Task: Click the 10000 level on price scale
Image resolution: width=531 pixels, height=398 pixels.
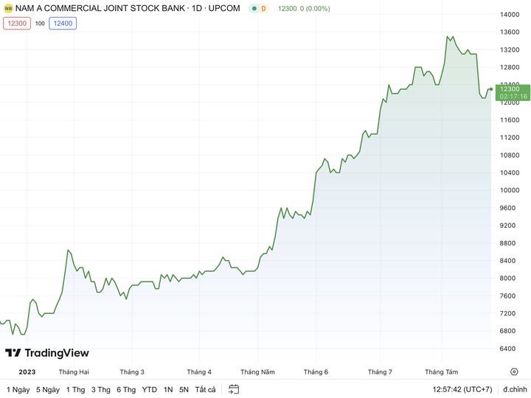Action: pos(509,190)
